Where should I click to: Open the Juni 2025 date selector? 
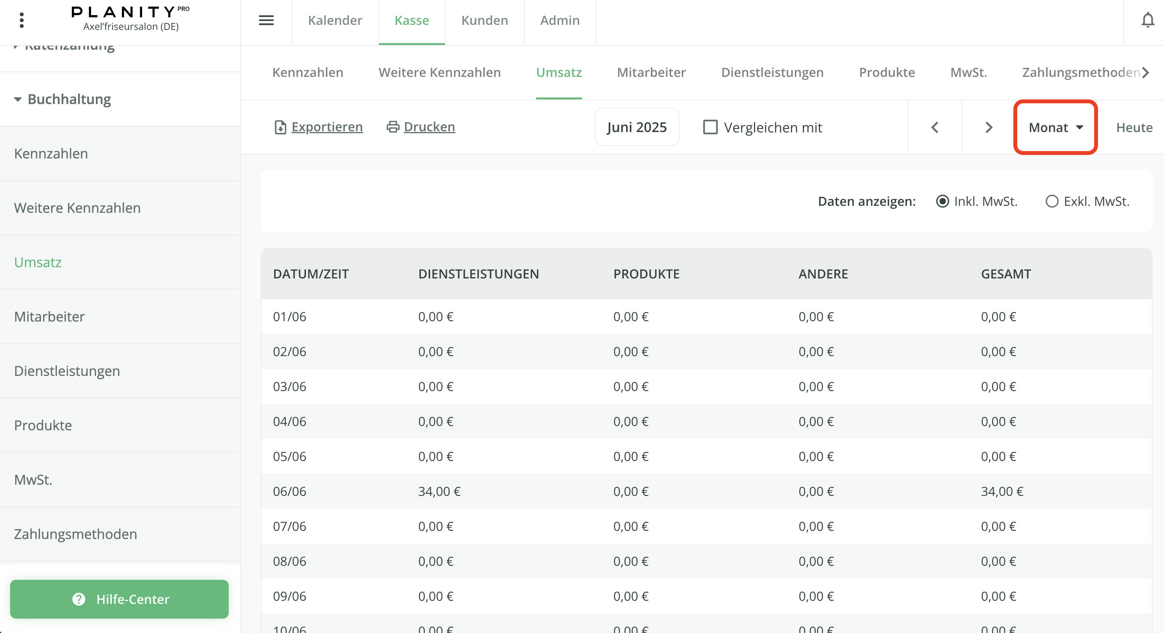point(637,127)
